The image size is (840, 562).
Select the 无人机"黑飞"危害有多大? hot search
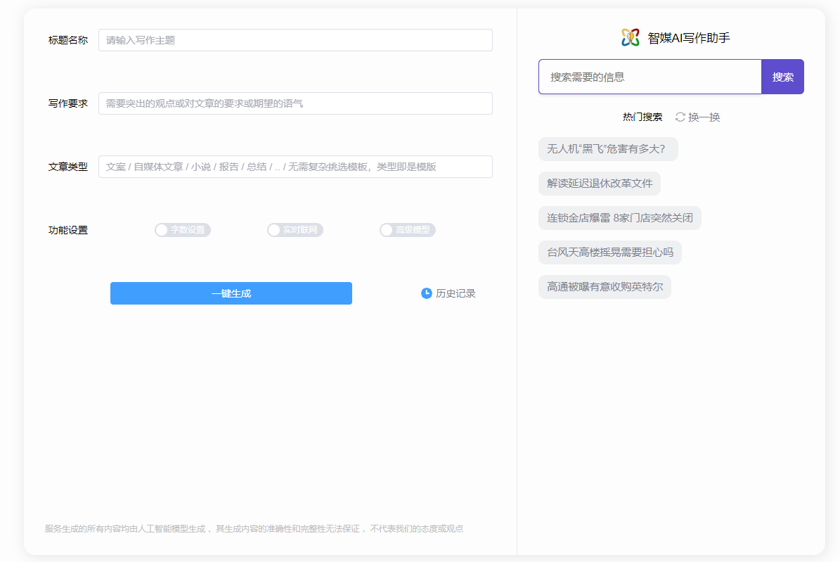(607, 149)
